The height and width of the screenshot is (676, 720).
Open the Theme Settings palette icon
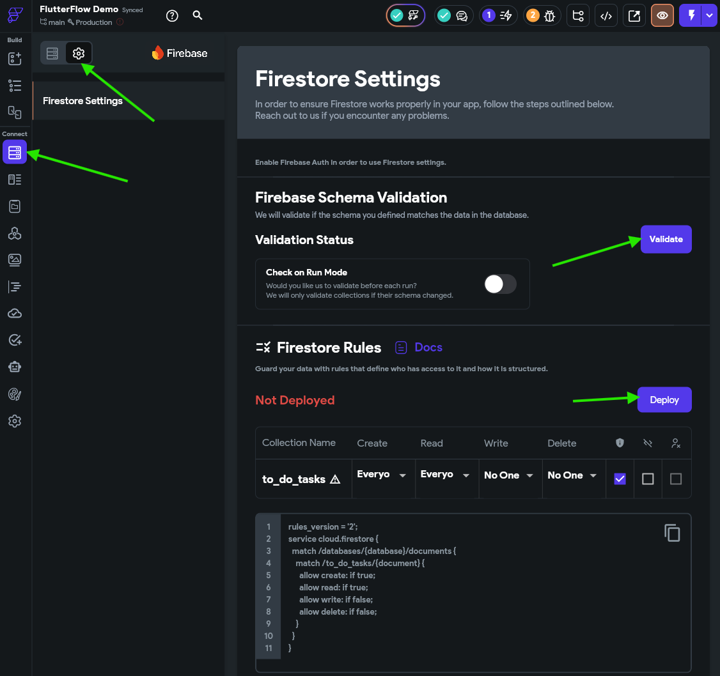[x=15, y=394]
